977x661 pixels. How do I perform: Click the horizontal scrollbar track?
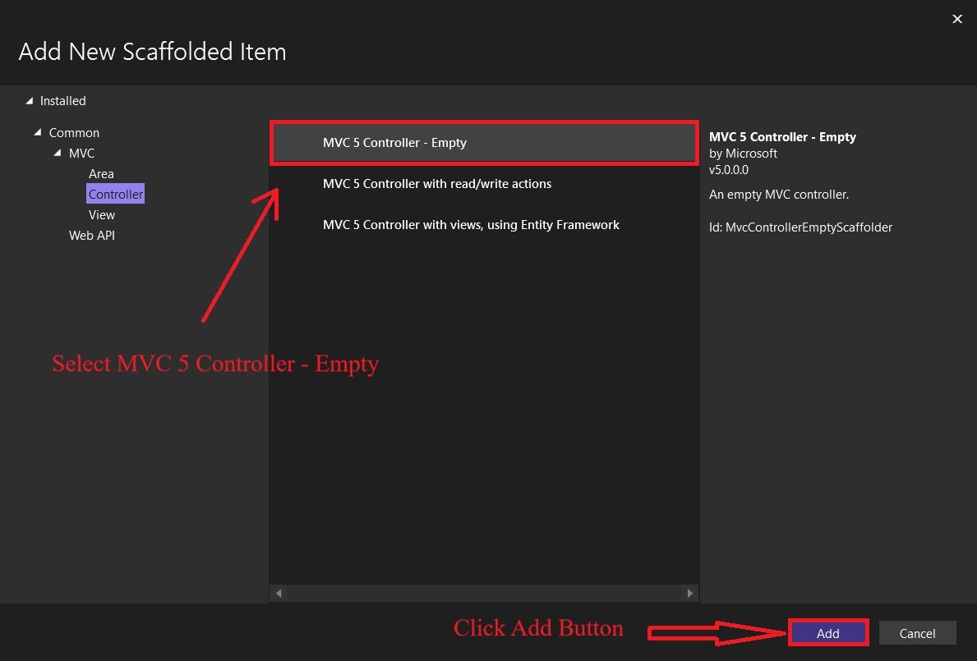tap(485, 593)
